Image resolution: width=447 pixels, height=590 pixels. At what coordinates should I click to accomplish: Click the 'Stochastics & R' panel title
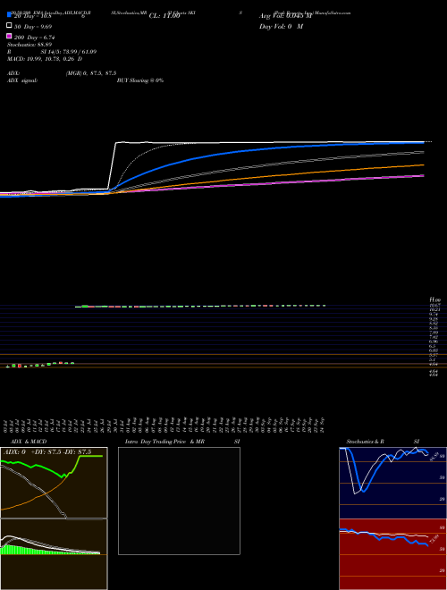[x=365, y=442]
